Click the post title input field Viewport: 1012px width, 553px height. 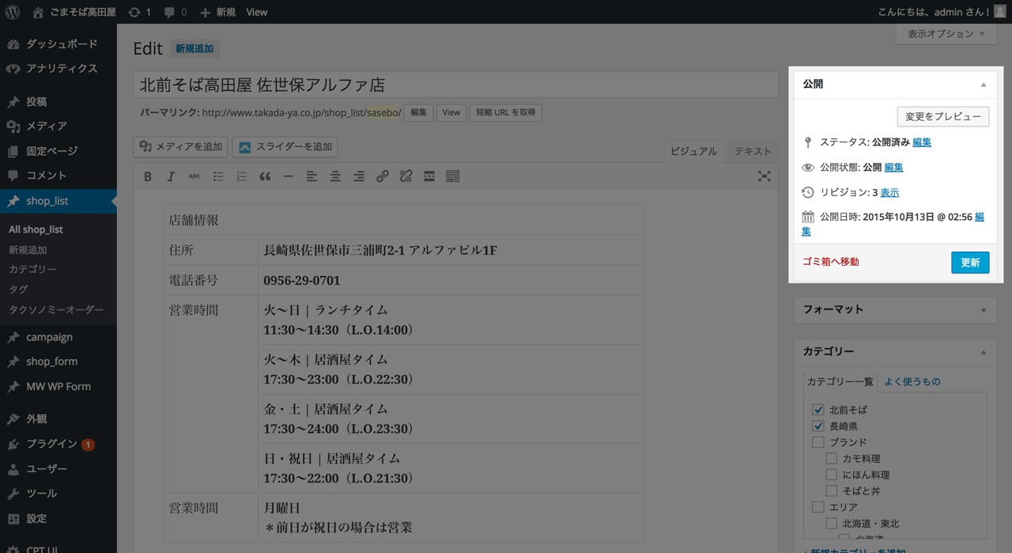pyautogui.click(x=456, y=85)
